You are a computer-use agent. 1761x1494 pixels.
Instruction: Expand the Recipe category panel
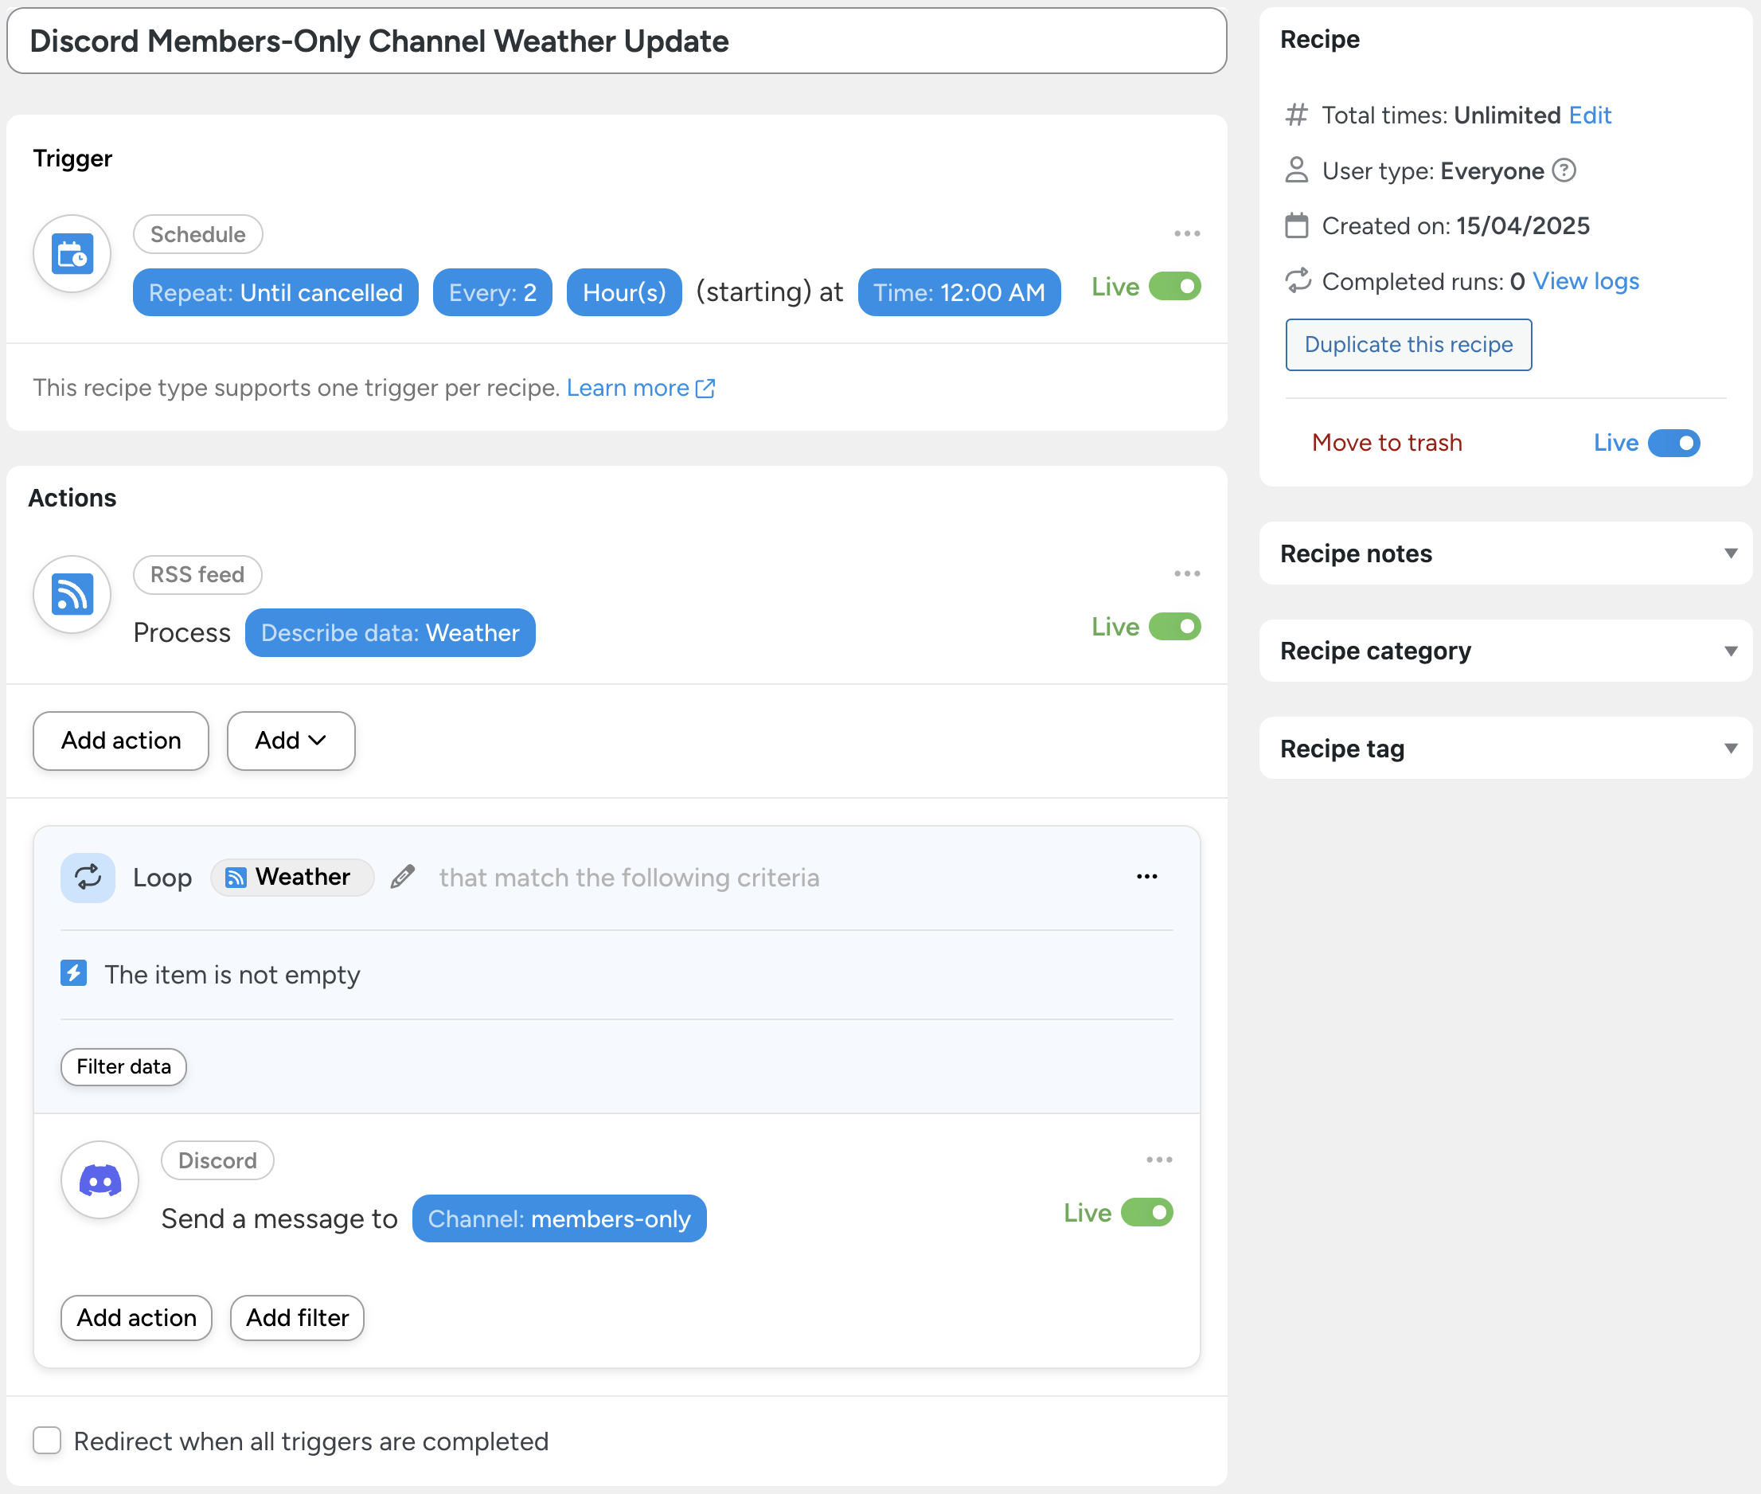tap(1505, 651)
